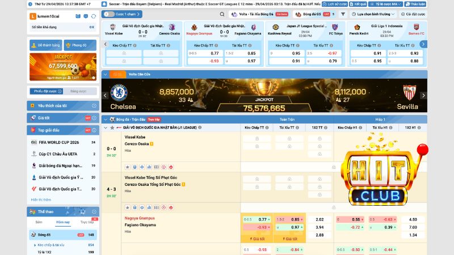Image resolution: width=454 pixels, height=255 pixels.
Task: Select the Hôm nay tab
Action: (63, 222)
